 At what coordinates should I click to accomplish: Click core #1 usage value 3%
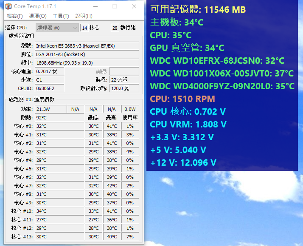click(x=130, y=135)
